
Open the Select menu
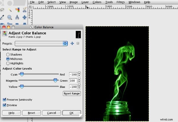click(51, 2)
